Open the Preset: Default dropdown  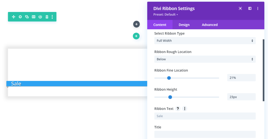click(x=166, y=15)
